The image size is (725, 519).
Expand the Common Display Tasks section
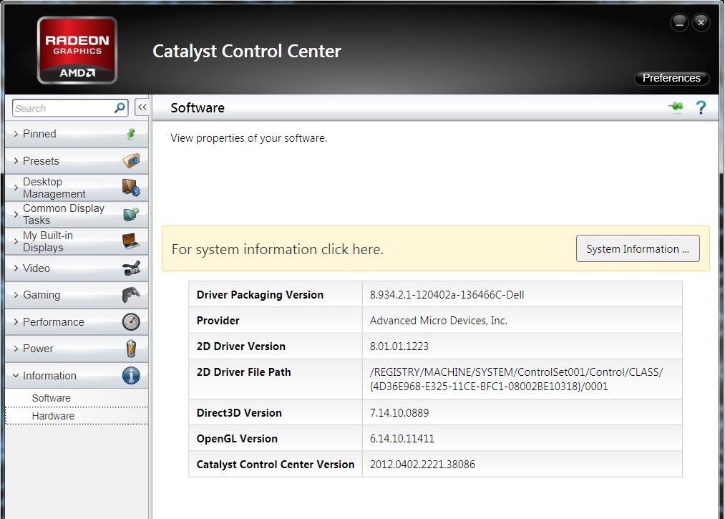64,214
